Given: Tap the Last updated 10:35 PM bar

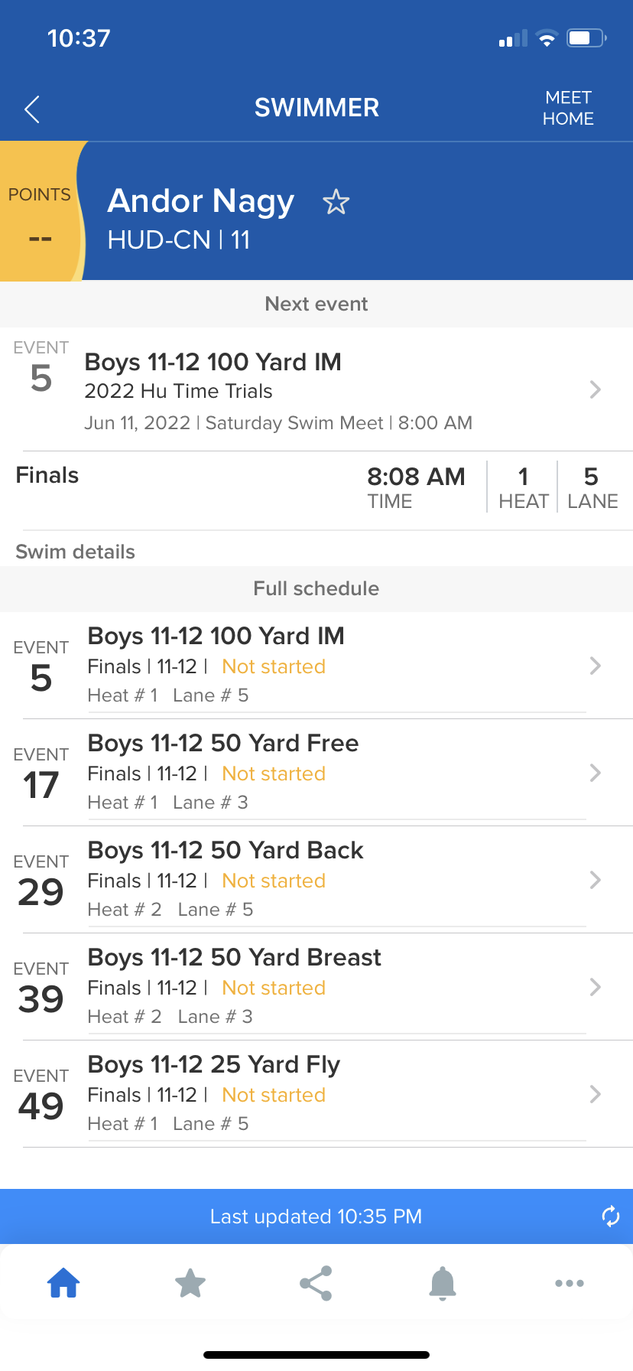Looking at the screenshot, I should 316,1216.
